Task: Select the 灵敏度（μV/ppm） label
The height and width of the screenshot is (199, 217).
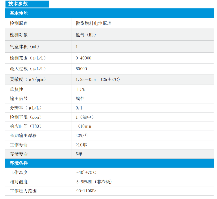Action: coord(28,79)
